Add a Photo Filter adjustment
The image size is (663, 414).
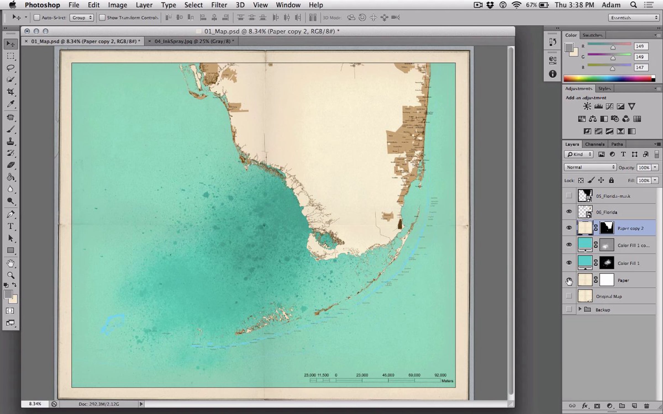pyautogui.click(x=615, y=119)
